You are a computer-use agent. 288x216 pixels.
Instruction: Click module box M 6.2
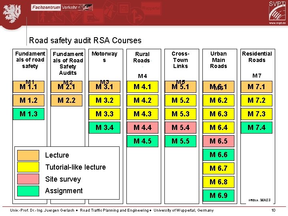tap(218, 100)
